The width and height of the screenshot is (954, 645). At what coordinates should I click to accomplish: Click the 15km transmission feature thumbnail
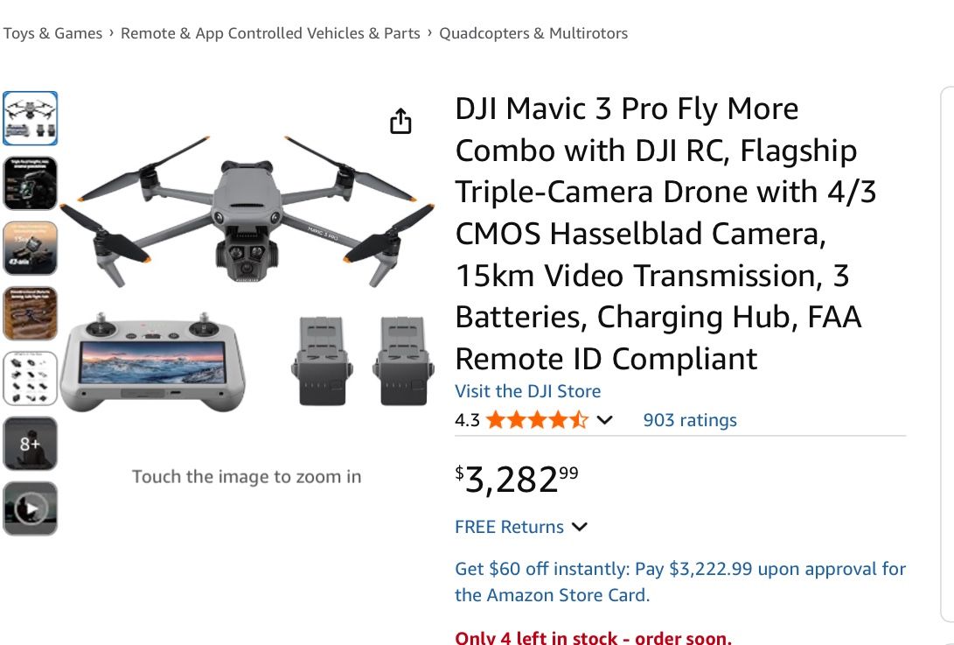coord(31,248)
